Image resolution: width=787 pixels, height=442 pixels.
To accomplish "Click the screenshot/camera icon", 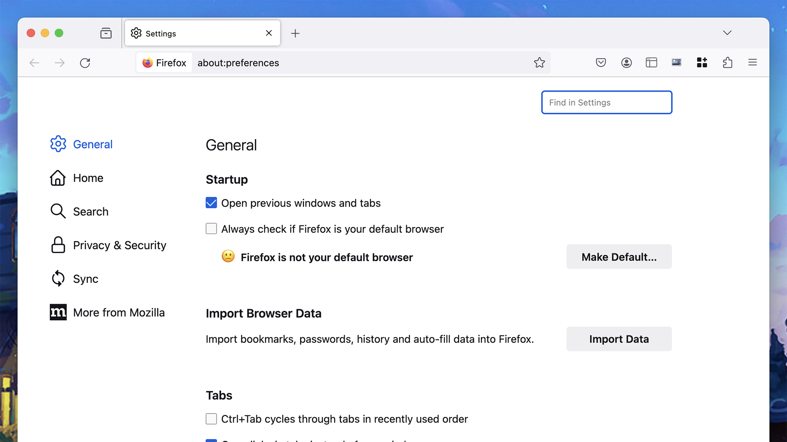I will [675, 62].
